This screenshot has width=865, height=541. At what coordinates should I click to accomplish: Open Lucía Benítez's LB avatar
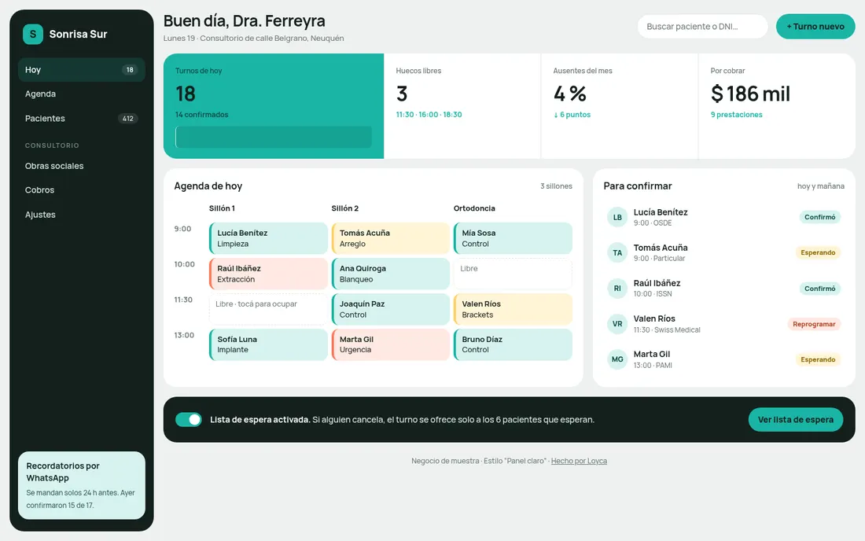617,217
